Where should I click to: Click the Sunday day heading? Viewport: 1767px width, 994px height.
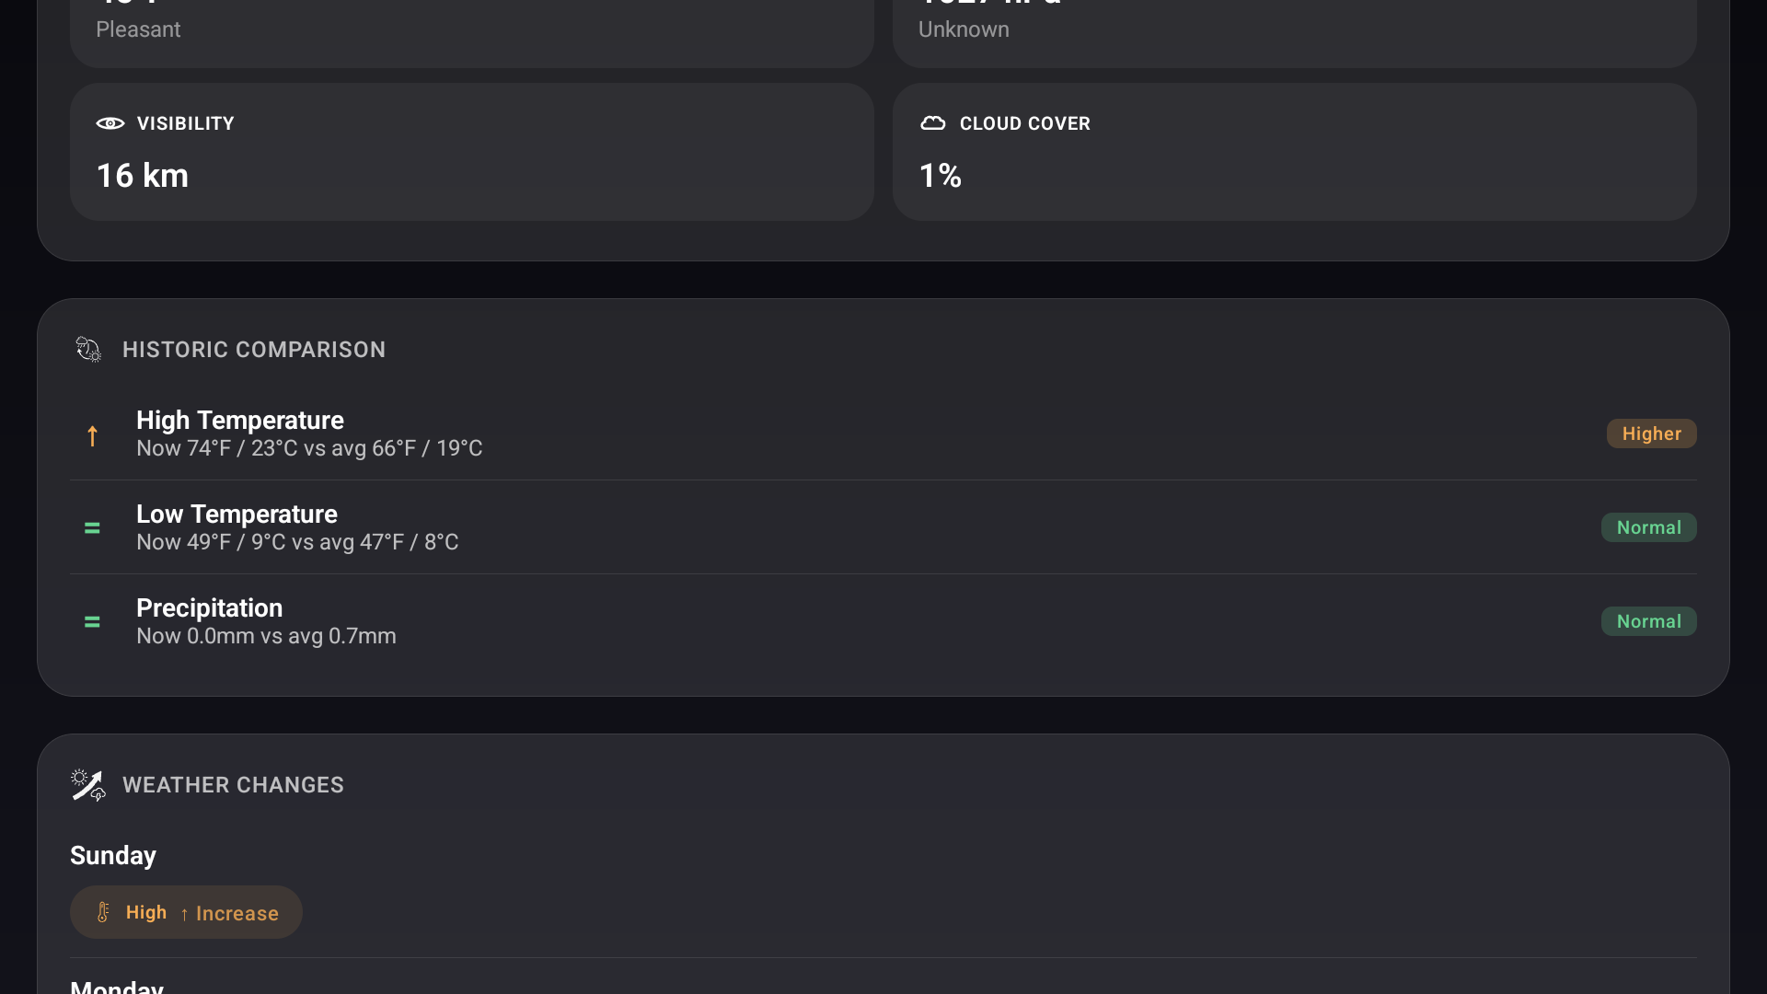[x=113, y=856]
